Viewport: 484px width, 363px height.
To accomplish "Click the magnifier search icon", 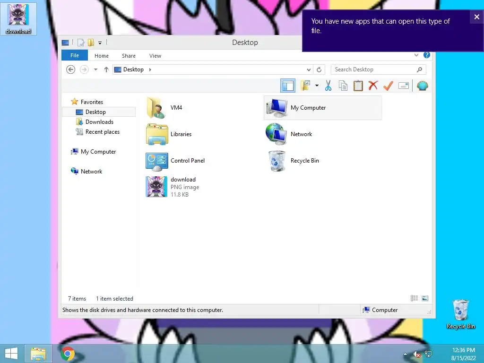I will click(419, 69).
